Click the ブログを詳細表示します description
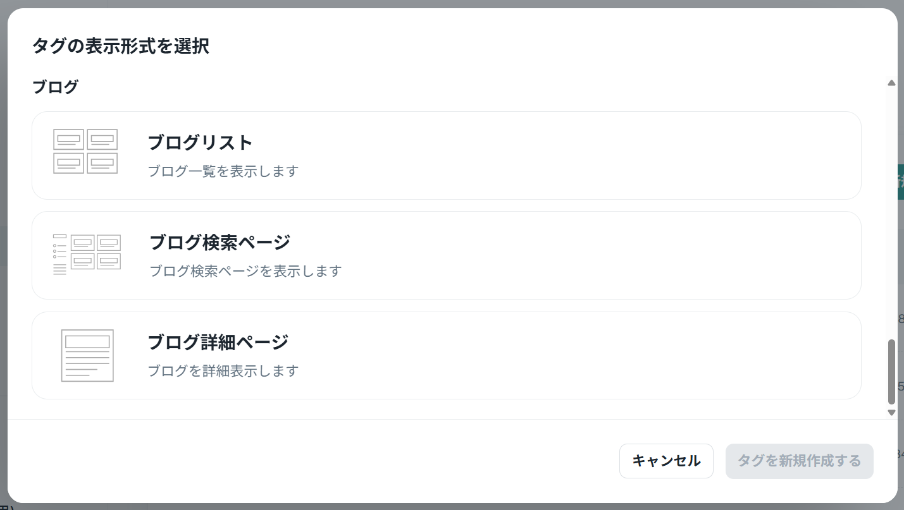This screenshot has height=510, width=904. point(223,371)
